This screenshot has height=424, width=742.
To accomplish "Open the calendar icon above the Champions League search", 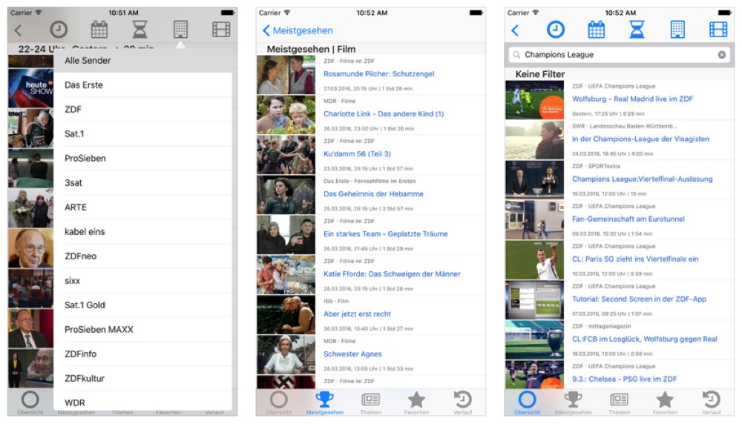I will 596,30.
